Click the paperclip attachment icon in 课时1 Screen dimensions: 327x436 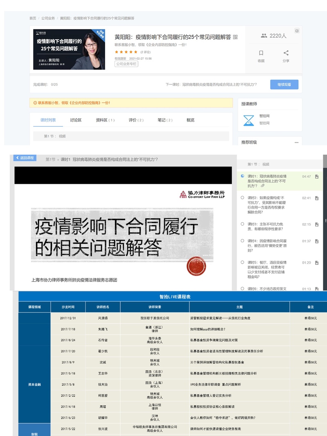click(x=262, y=186)
